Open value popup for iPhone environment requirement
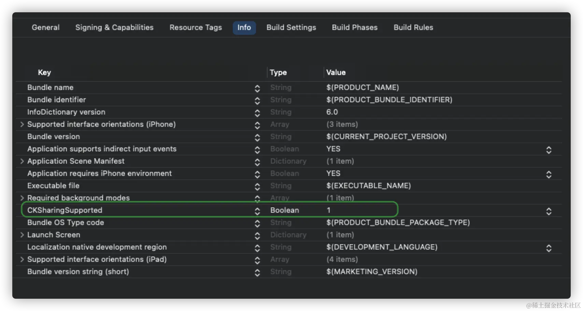This screenshot has height=311, width=583. pos(549,174)
